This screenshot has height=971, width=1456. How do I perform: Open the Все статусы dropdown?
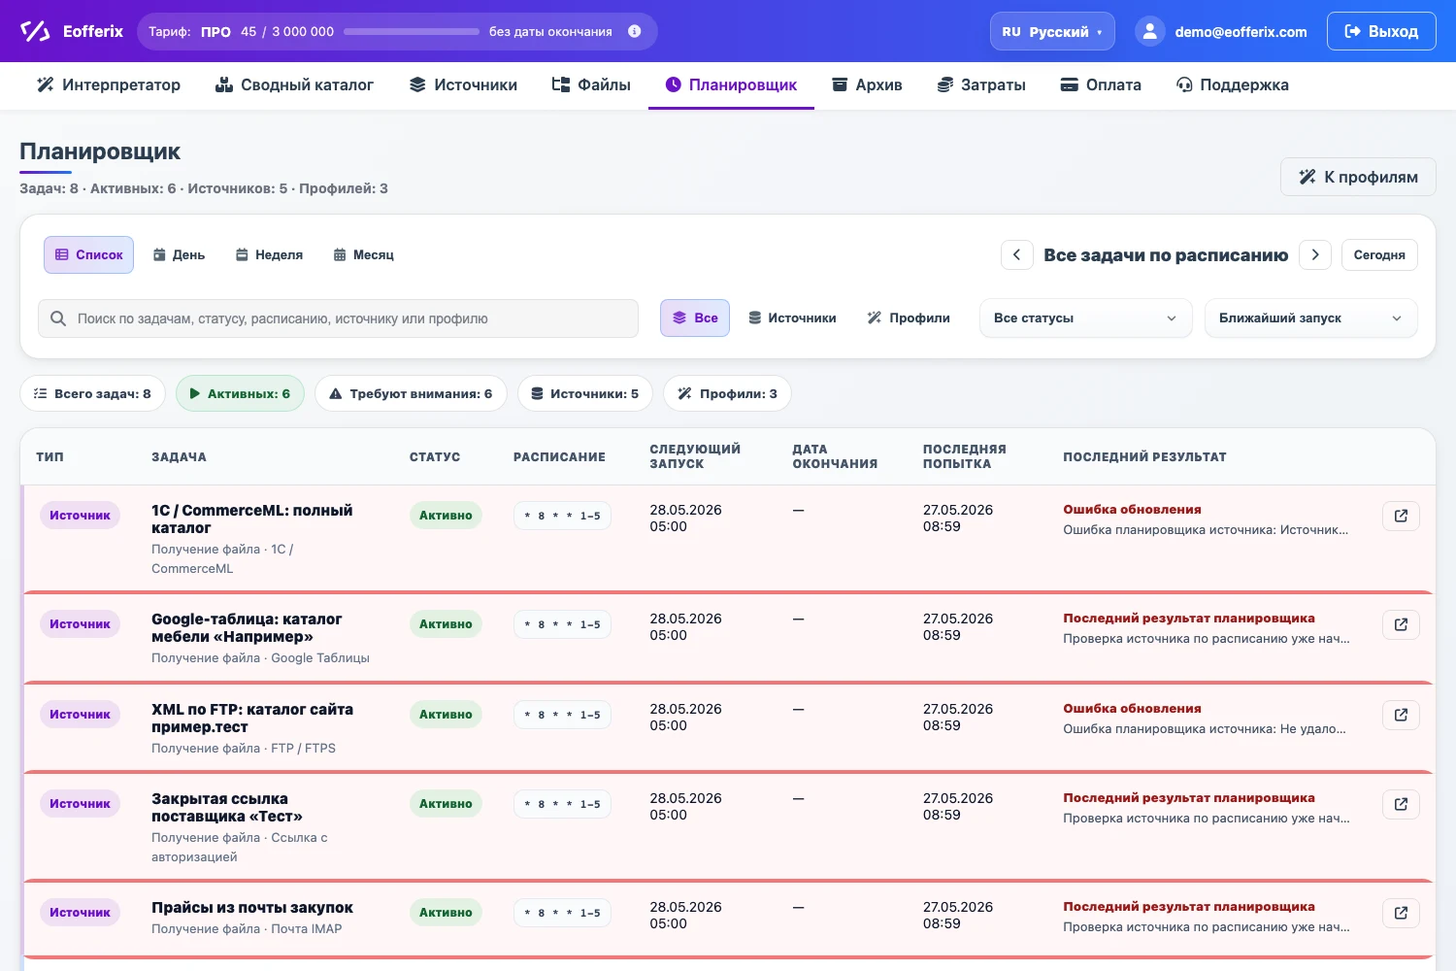tap(1085, 318)
